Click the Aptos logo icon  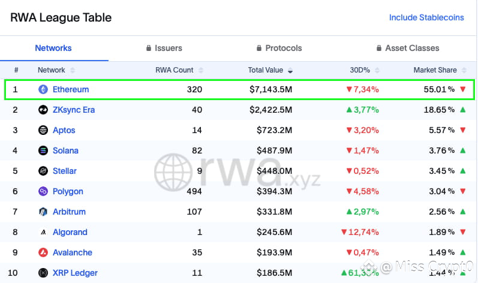pyautogui.click(x=43, y=130)
